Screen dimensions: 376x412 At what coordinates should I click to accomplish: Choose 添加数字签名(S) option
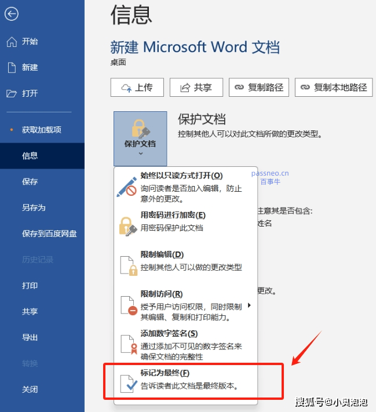pyautogui.click(x=185, y=344)
